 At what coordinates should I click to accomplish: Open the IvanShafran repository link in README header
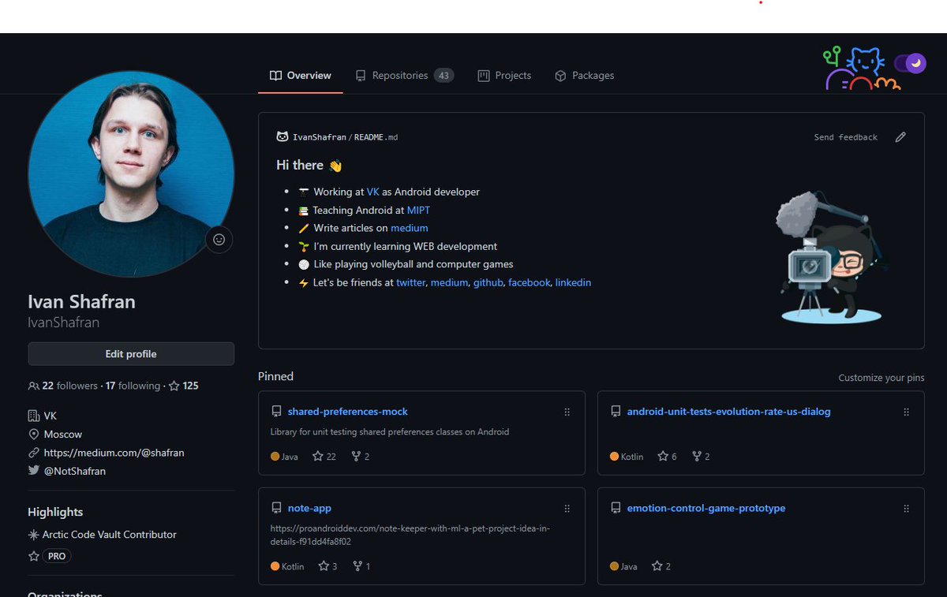320,137
